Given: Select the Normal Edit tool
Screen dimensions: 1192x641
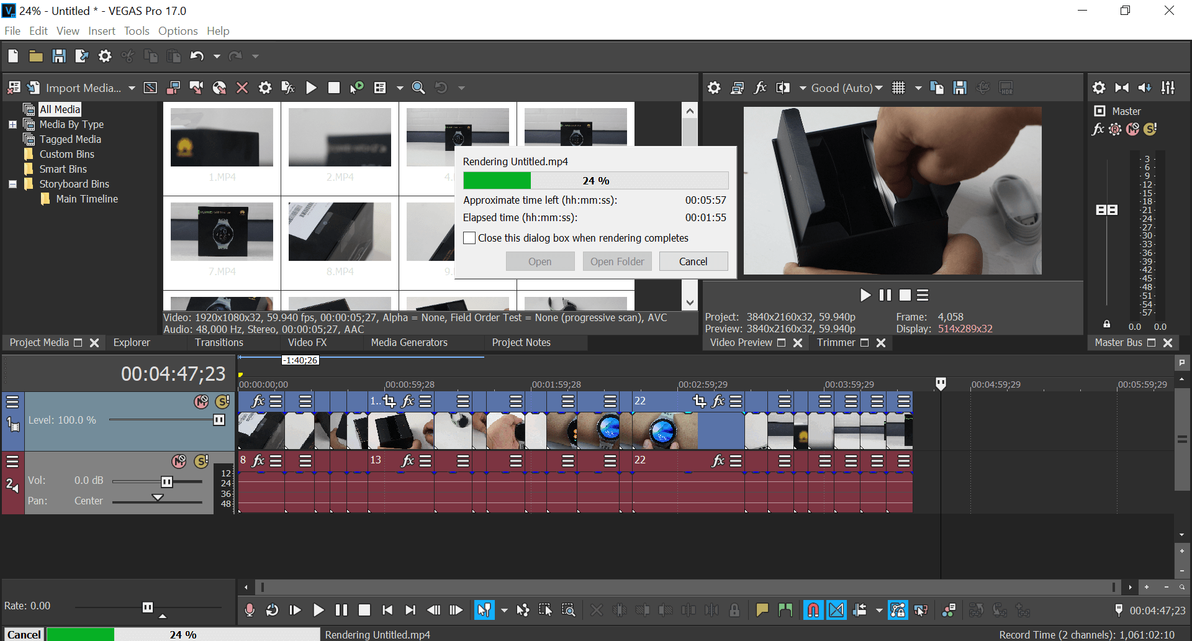Looking at the screenshot, I should click(x=484, y=610).
